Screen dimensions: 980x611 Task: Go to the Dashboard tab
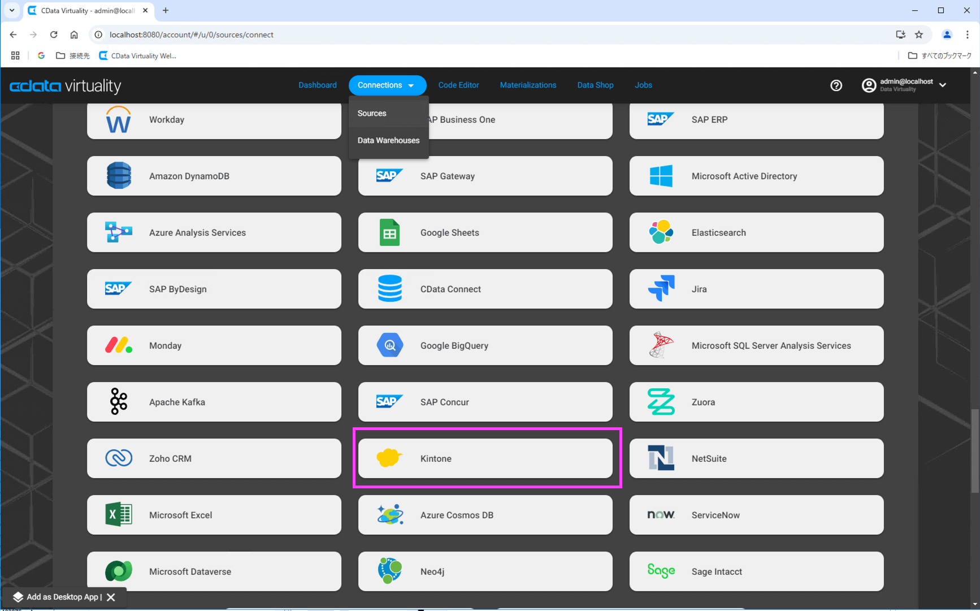318,85
